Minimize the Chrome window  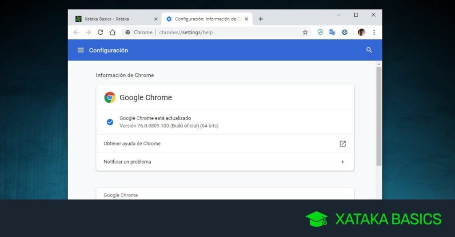[x=338, y=15]
